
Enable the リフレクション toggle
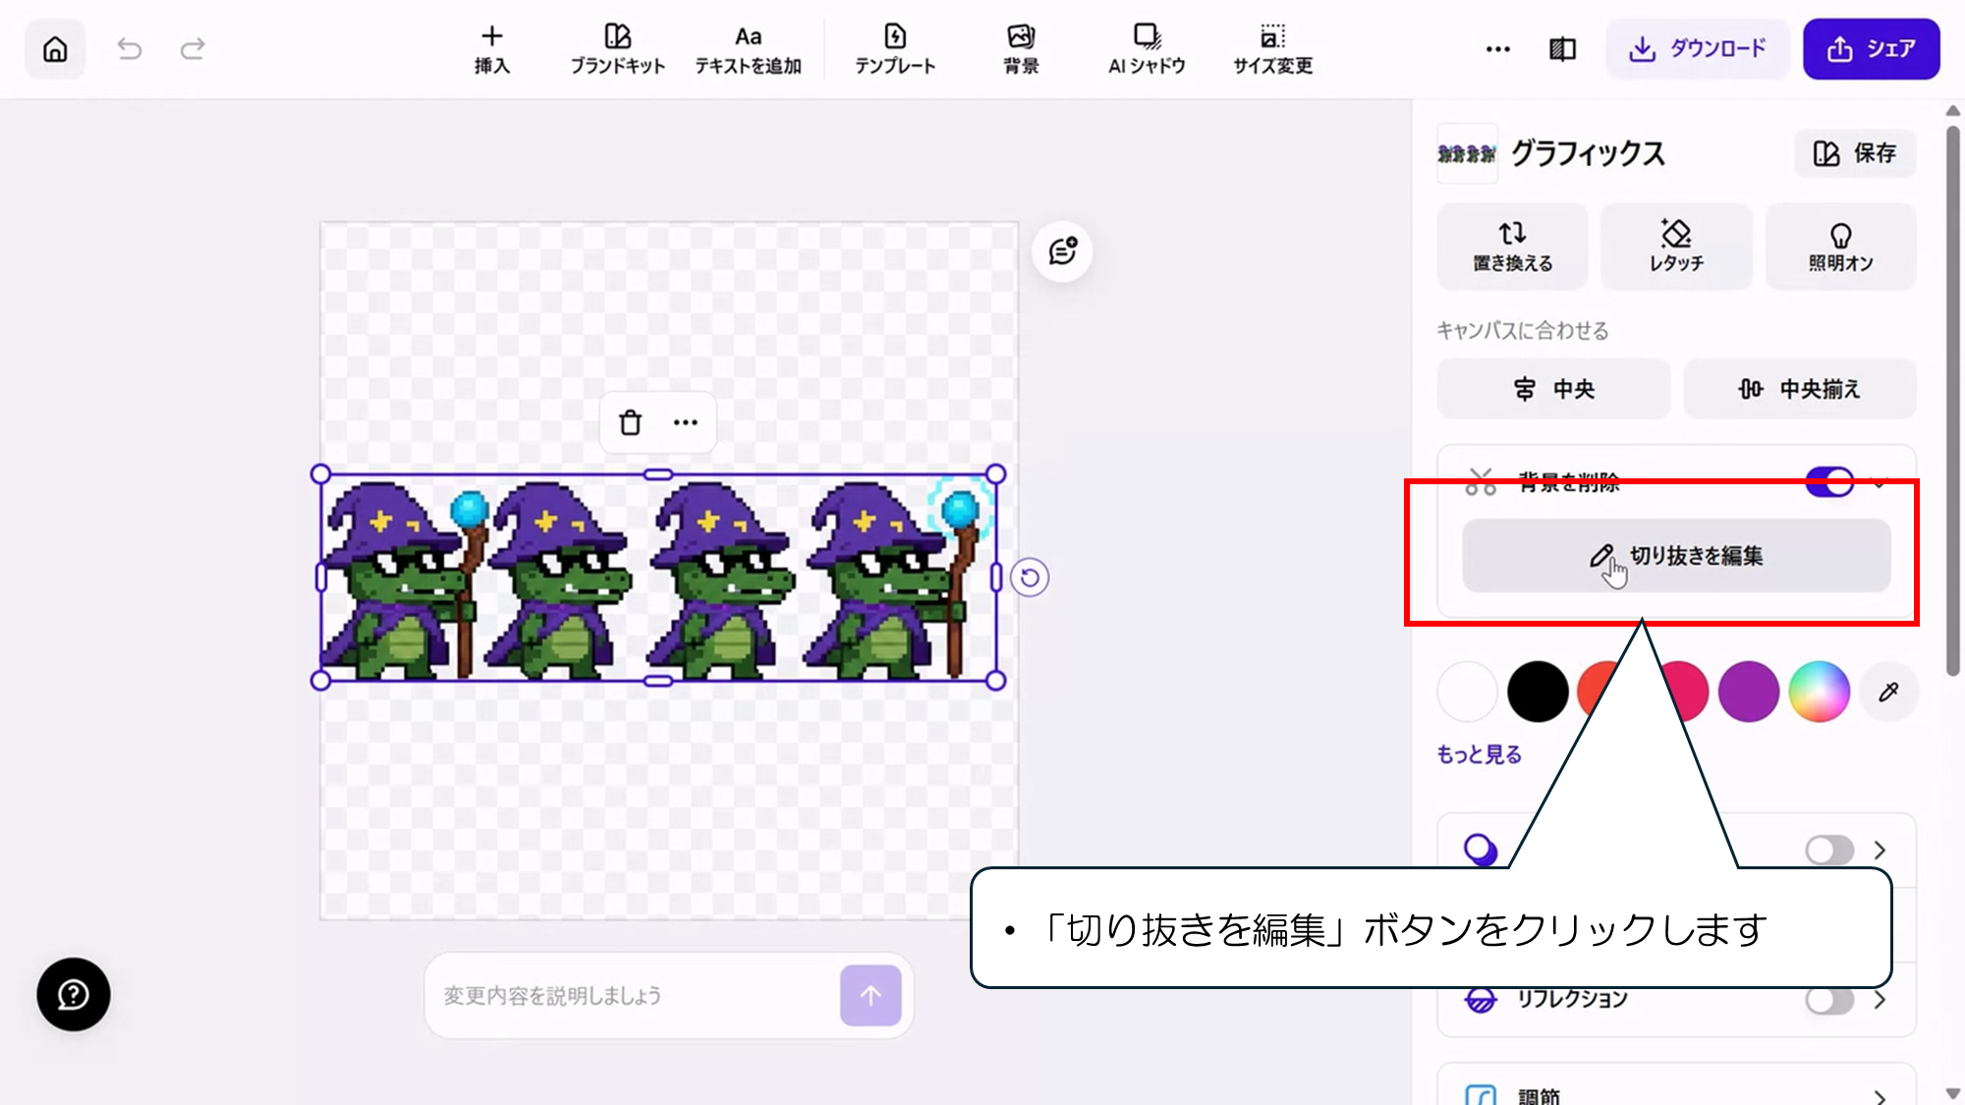(x=1828, y=1000)
